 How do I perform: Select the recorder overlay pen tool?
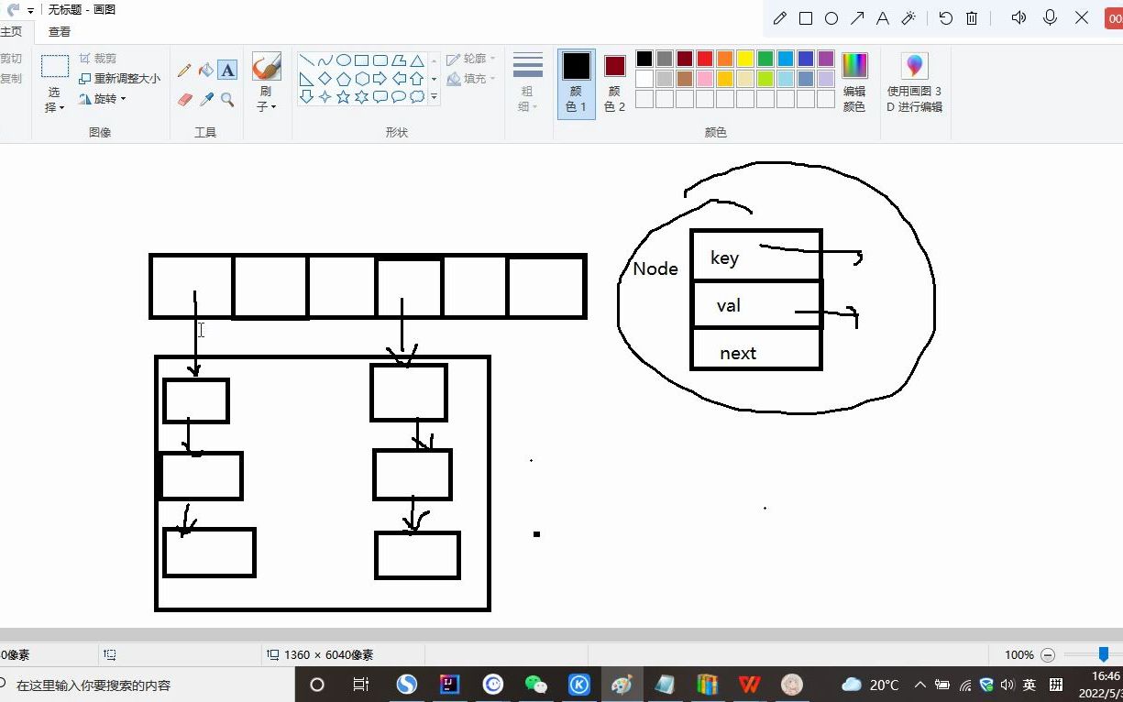point(780,18)
